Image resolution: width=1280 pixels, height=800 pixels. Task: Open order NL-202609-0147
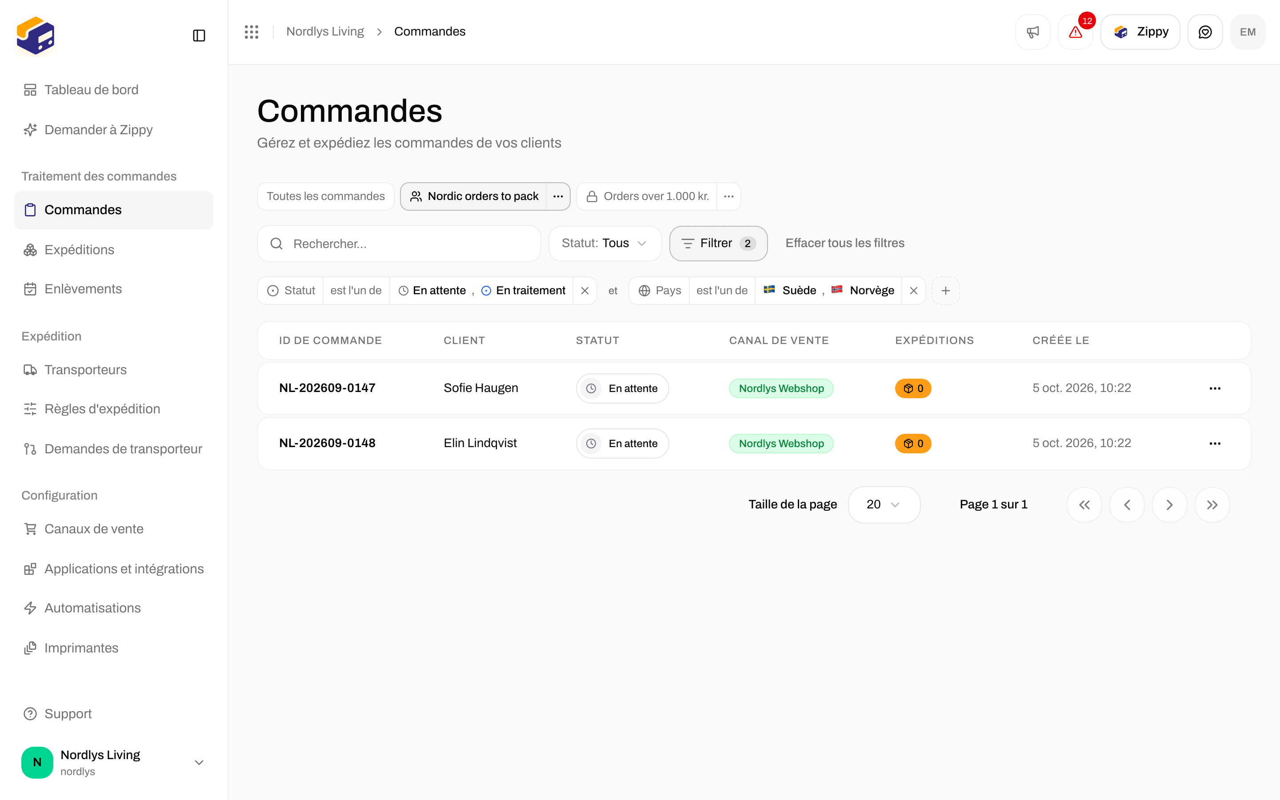[327, 388]
